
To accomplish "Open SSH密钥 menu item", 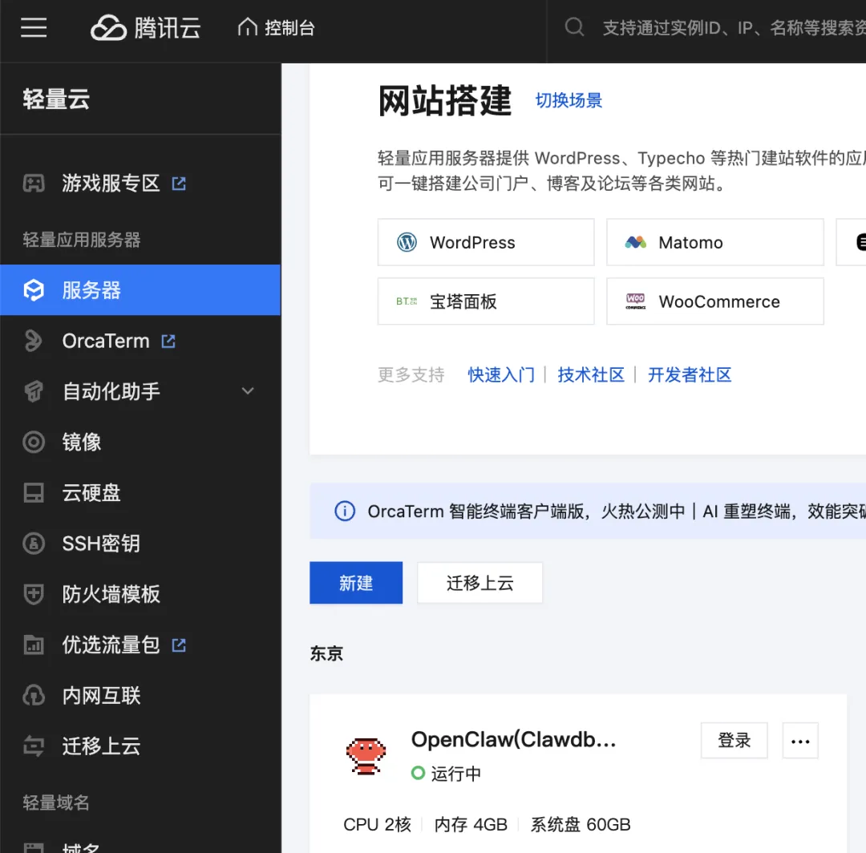I will pos(101,544).
